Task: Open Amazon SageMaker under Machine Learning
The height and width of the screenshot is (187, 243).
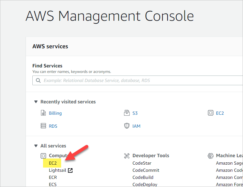Action: pyautogui.click(x=229, y=163)
